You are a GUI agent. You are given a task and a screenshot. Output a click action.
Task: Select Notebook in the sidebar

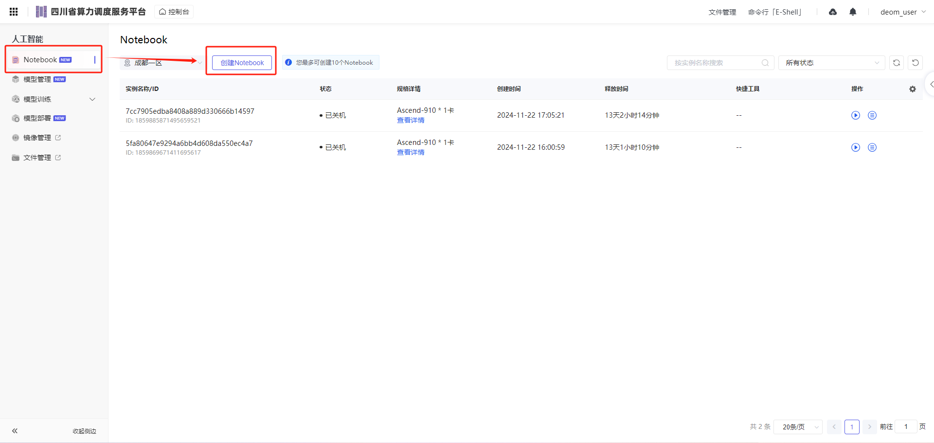click(54, 60)
